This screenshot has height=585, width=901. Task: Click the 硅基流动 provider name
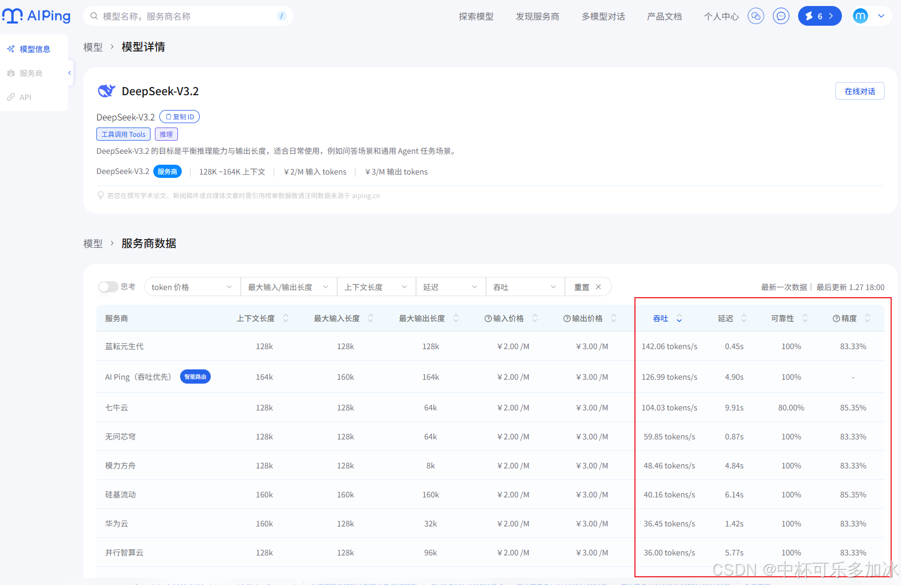tap(120, 495)
